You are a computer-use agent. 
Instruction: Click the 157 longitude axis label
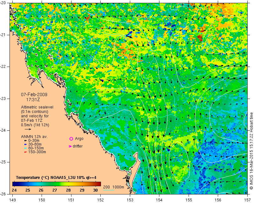[248, 200]
